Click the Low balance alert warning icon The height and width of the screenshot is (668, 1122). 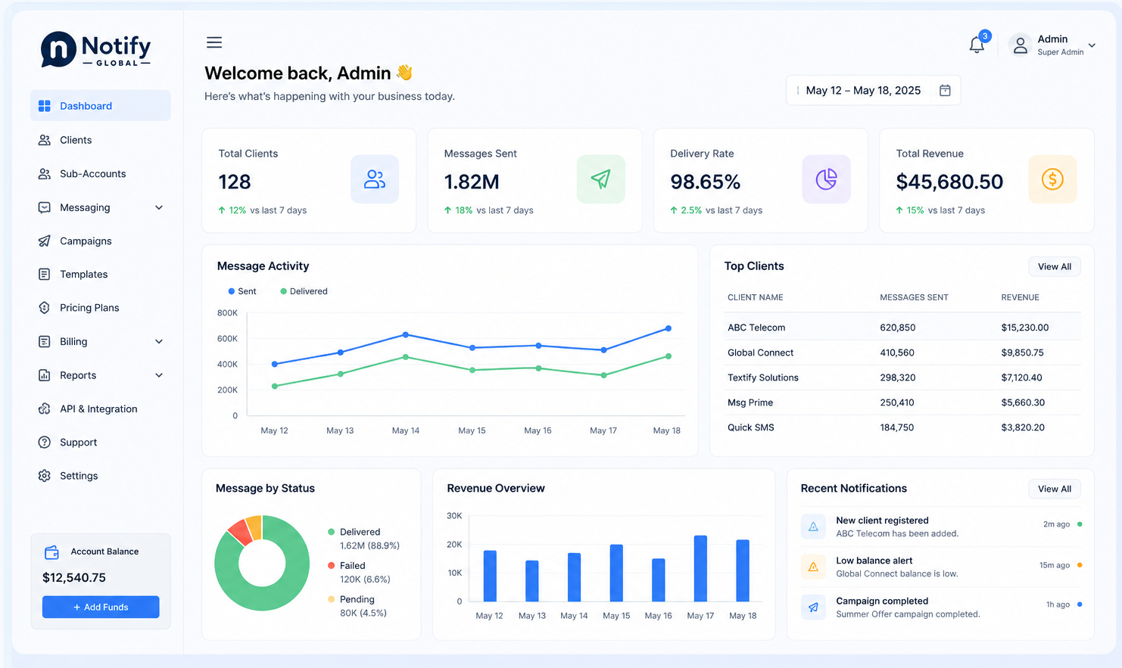[813, 567]
